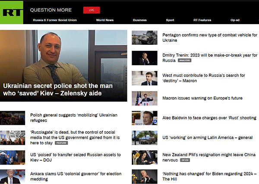This screenshot has width=259, height=184.
Task: Open Russia & Former Soviet Union section
Action: (x=55, y=20)
